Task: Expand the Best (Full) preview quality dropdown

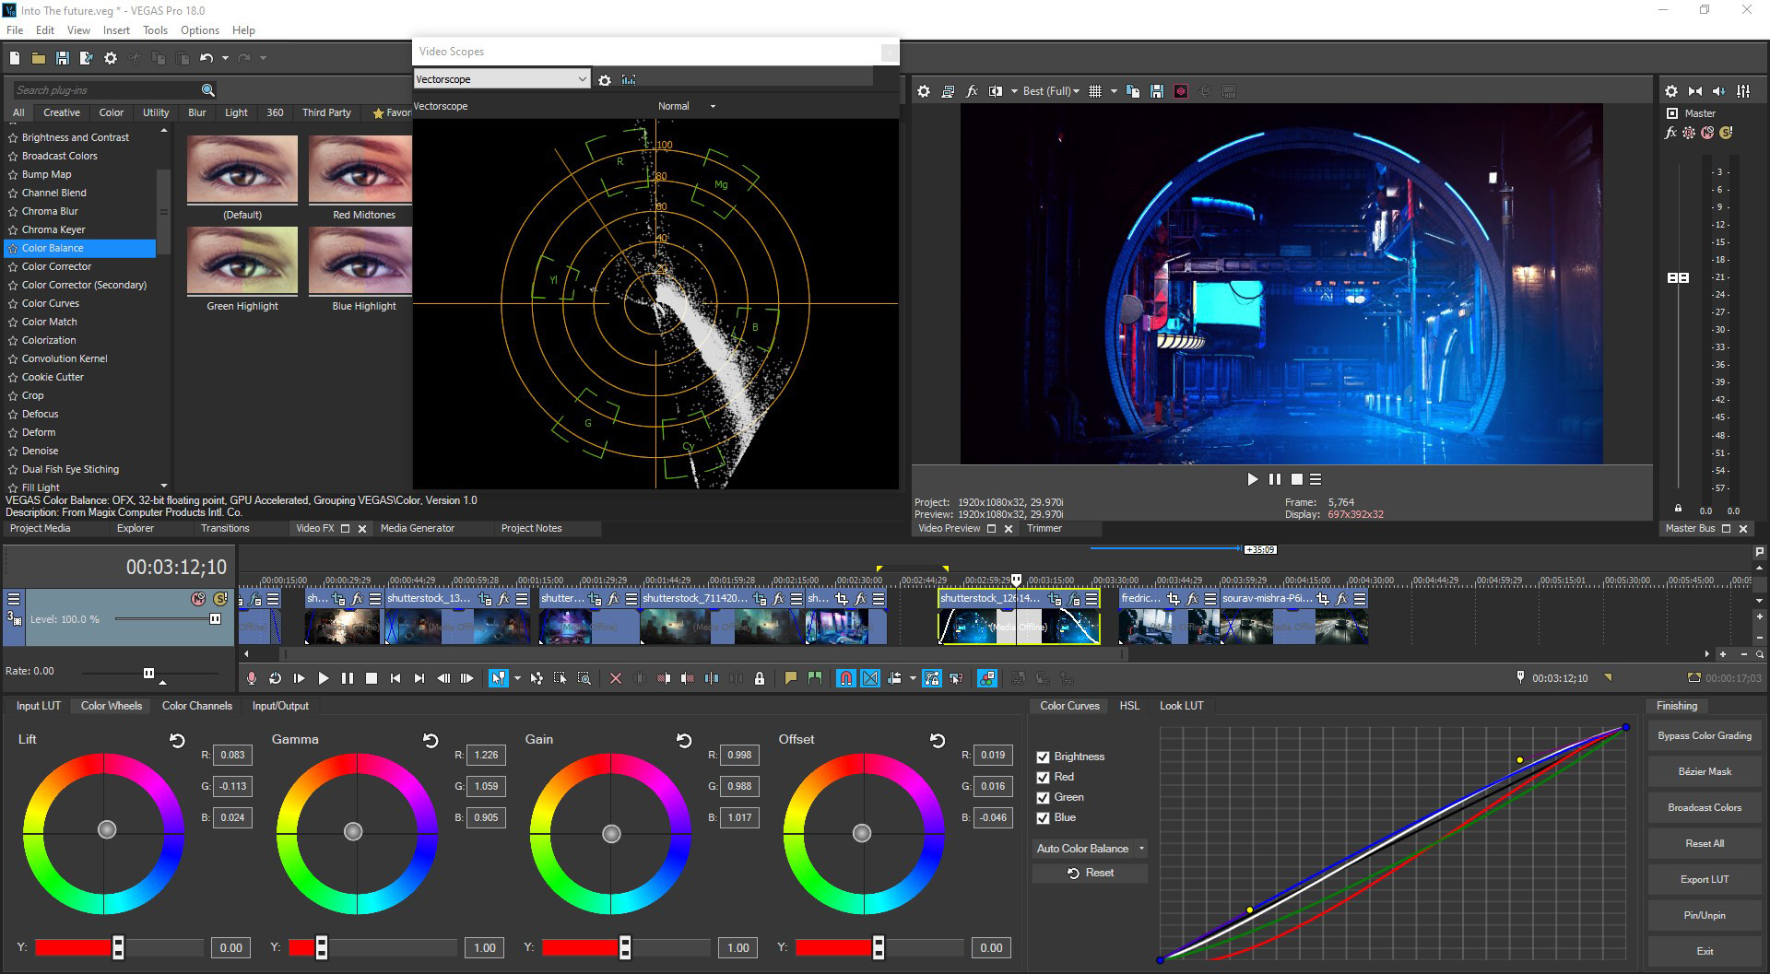Action: (1075, 90)
